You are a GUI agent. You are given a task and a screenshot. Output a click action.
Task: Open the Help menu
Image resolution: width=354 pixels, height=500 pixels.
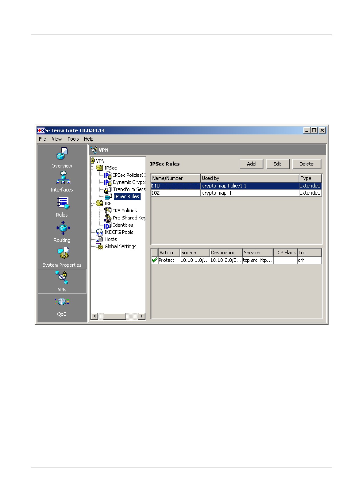[89, 139]
